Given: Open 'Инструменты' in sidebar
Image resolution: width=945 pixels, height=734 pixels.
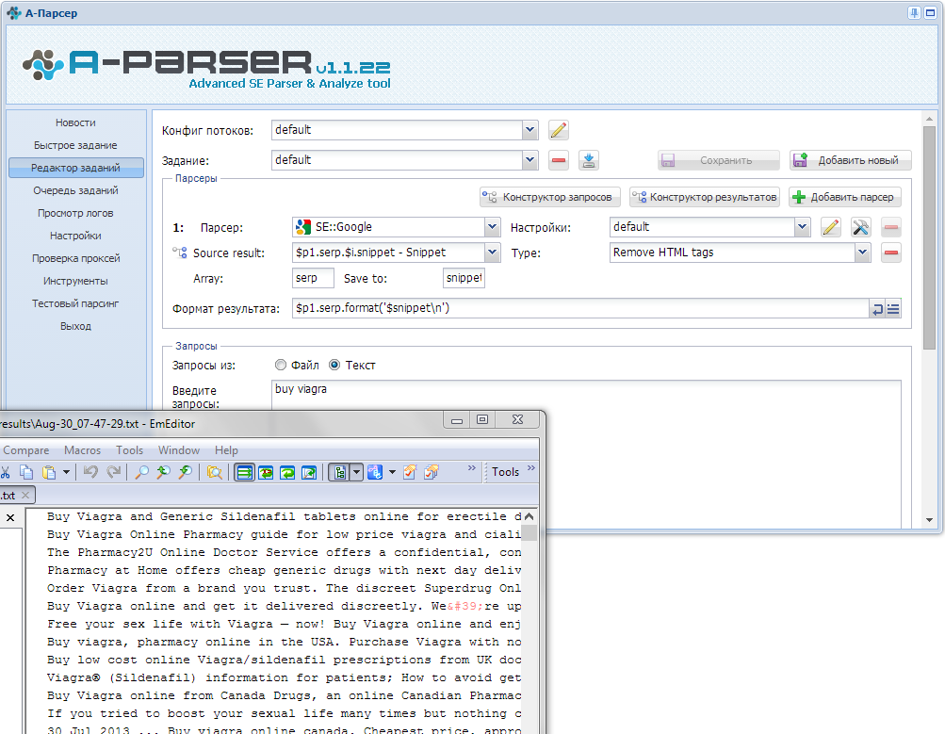Looking at the screenshot, I should 76,281.
